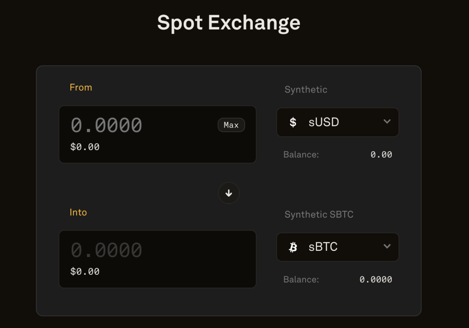Click the Into amount input field

tap(130, 249)
